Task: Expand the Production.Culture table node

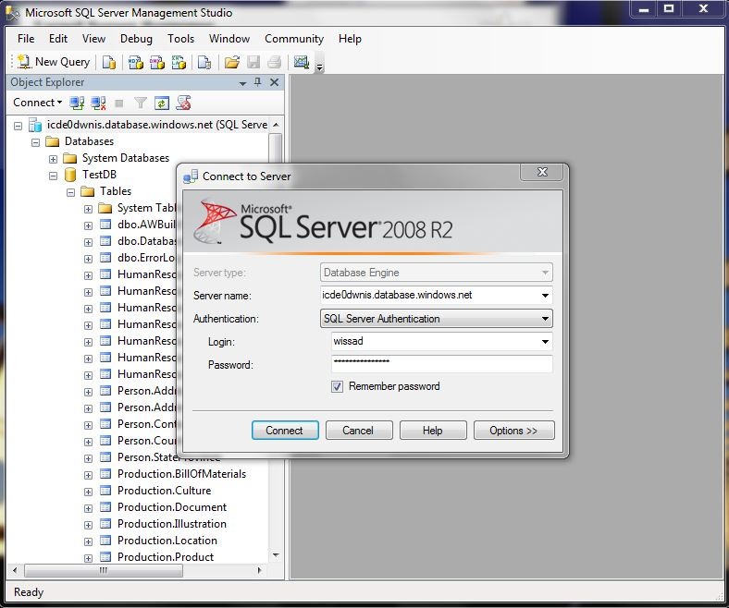Action: tap(88, 492)
